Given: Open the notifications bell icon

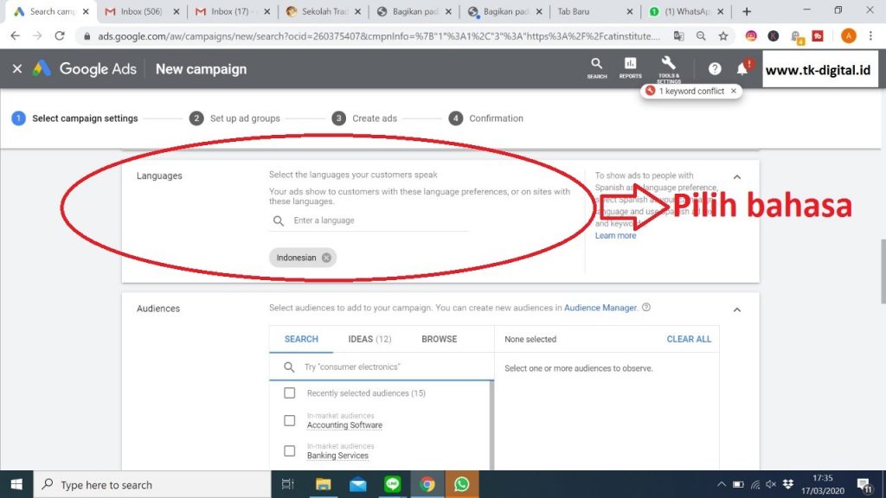Looking at the screenshot, I should tap(742, 69).
